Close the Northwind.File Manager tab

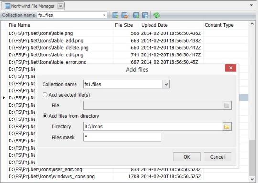[x=60, y=6]
